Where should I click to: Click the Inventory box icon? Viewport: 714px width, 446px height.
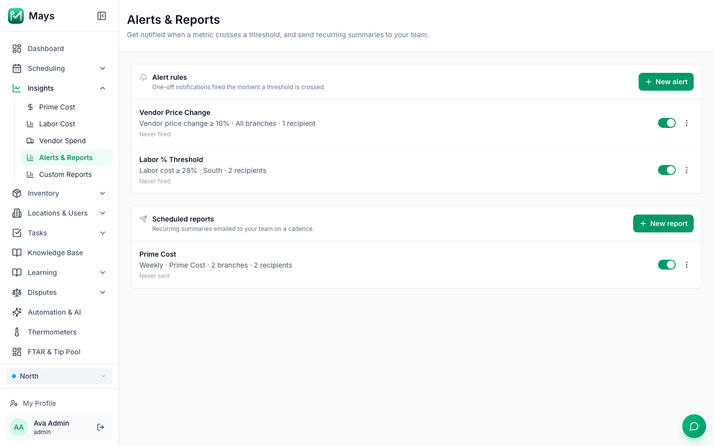click(x=17, y=193)
